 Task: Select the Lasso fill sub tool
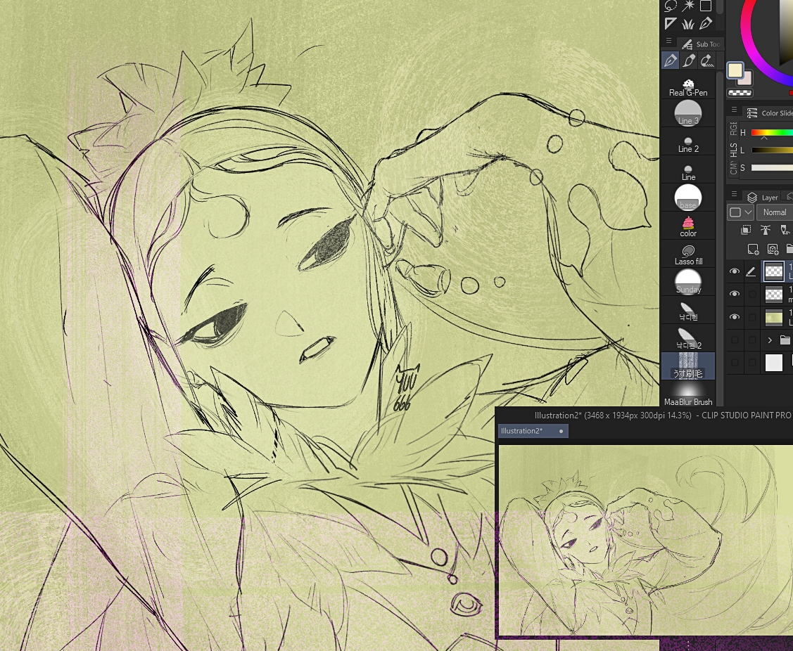pyautogui.click(x=688, y=255)
